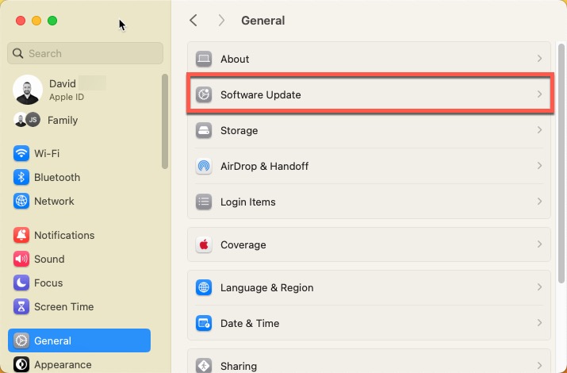Open the Appearance settings label
This screenshot has width=567, height=373.
(63, 365)
